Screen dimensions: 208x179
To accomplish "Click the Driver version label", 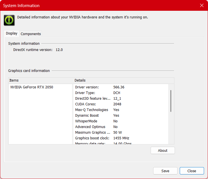I will [x=87, y=87].
